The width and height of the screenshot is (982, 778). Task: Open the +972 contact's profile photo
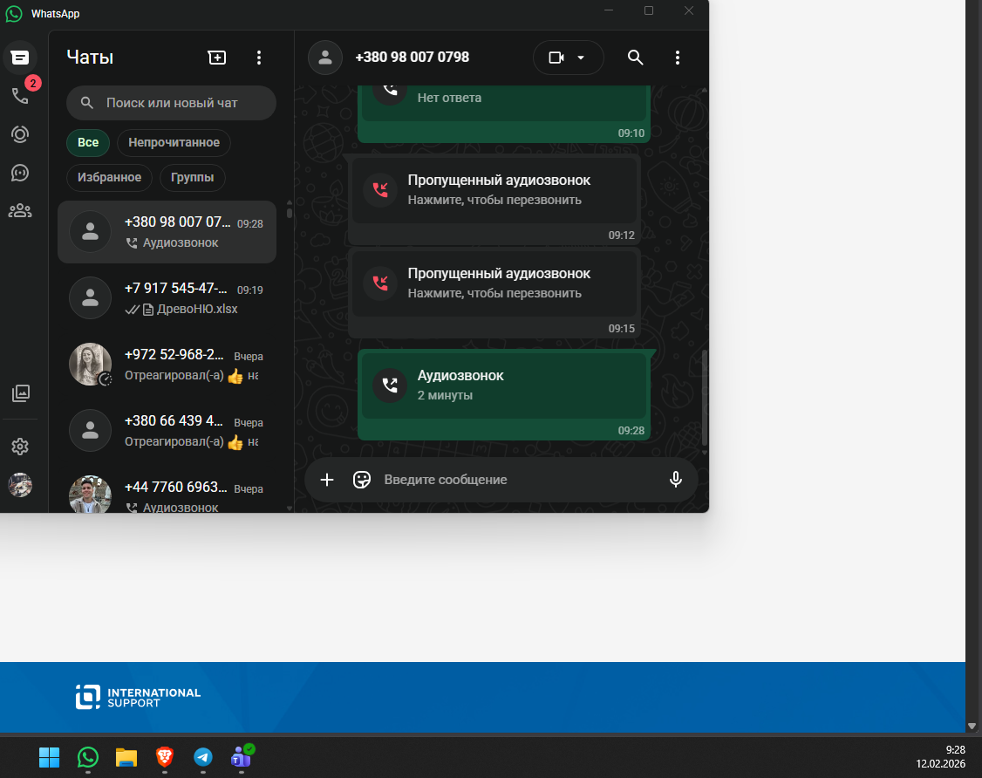[x=90, y=364]
